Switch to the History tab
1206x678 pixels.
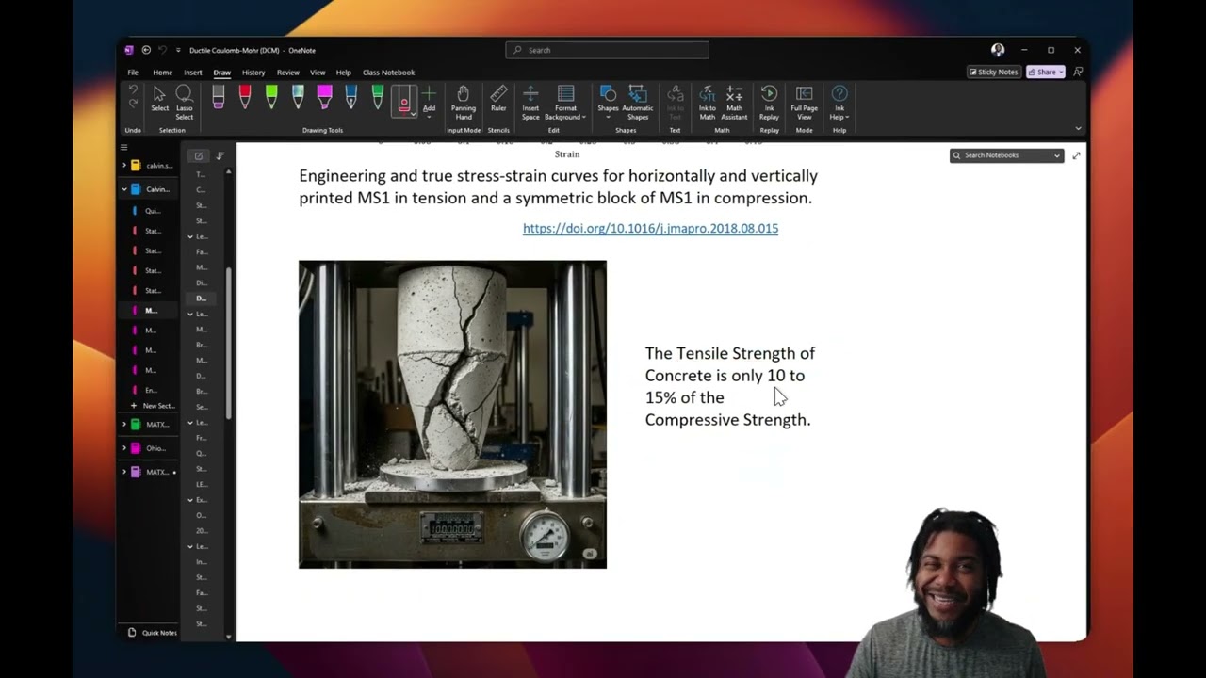[x=253, y=73]
